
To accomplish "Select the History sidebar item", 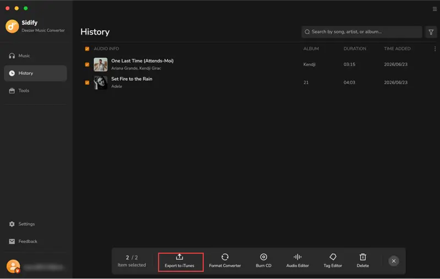I will [35, 73].
